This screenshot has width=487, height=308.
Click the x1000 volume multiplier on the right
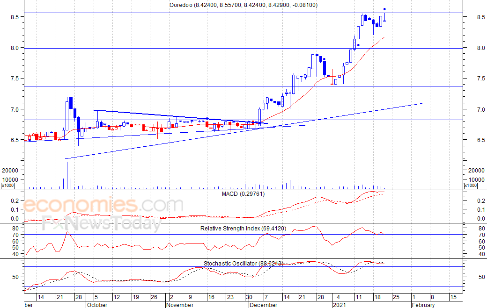point(470,185)
